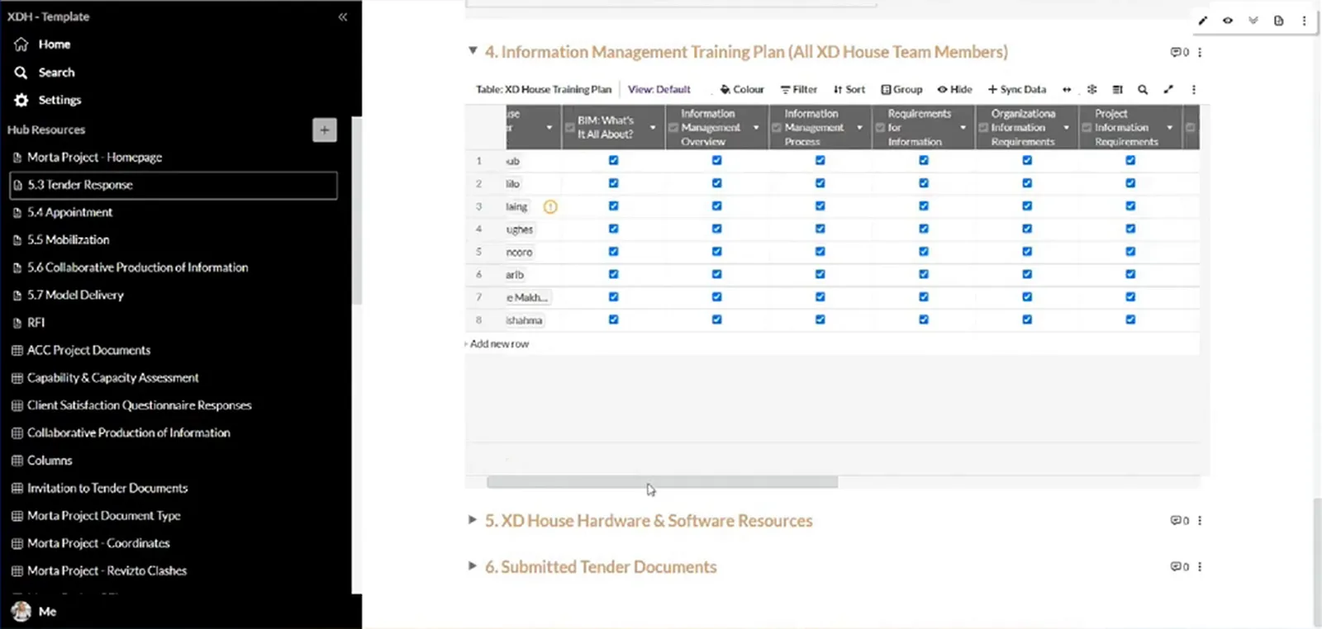1322x629 pixels.
Task: Toggle Organizational Information Requirements checkbox in row 7
Action: pyautogui.click(x=1027, y=297)
